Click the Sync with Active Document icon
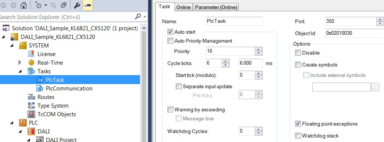The height and width of the screenshot is (142, 384). point(54,5)
